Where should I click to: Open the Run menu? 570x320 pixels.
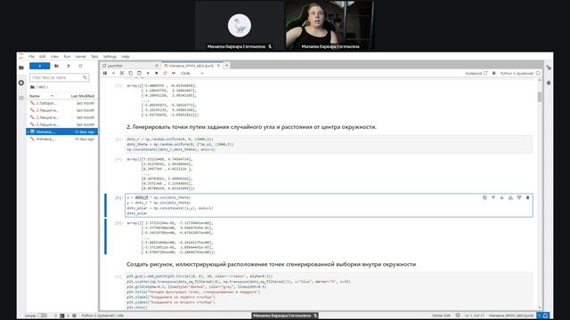tap(67, 57)
